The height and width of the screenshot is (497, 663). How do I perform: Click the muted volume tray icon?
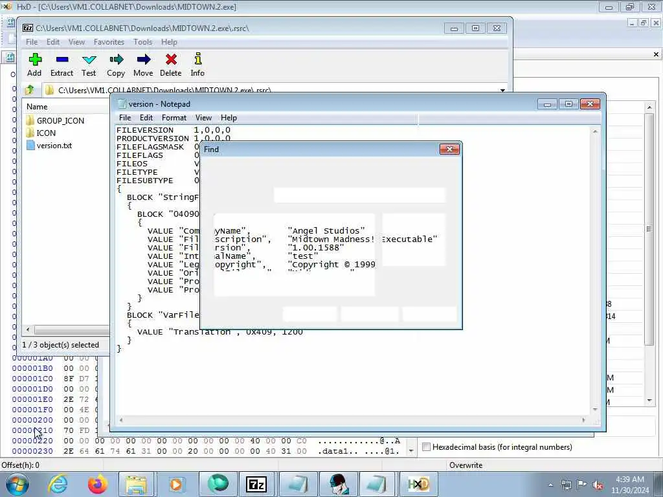(598, 485)
